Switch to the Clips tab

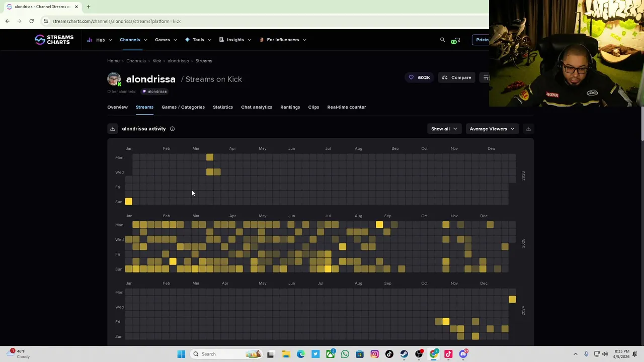313,107
